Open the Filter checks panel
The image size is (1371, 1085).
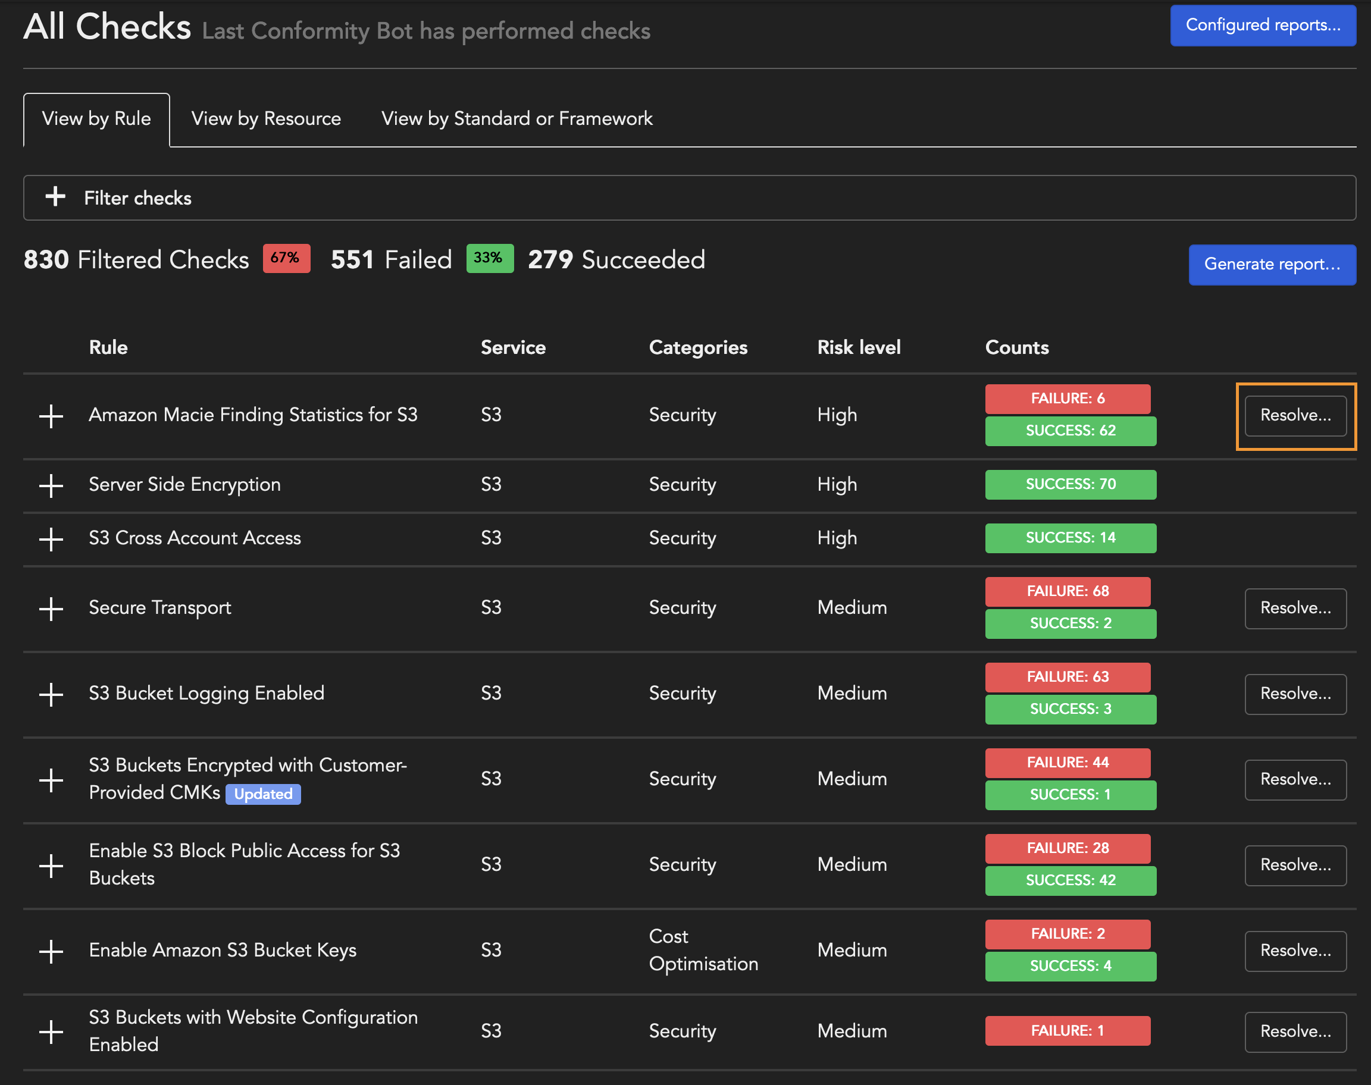click(137, 197)
